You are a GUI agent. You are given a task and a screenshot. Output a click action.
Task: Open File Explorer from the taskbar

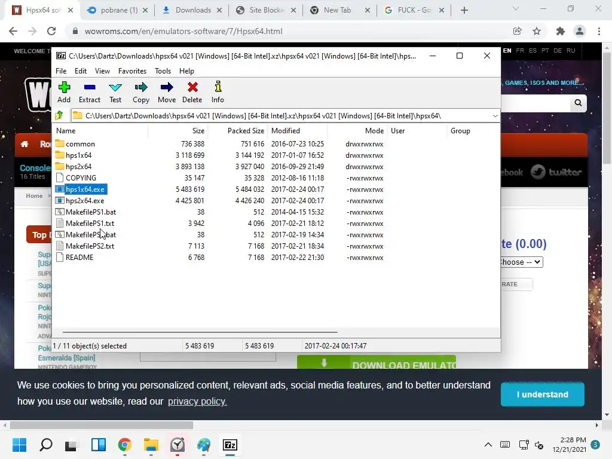tap(151, 445)
